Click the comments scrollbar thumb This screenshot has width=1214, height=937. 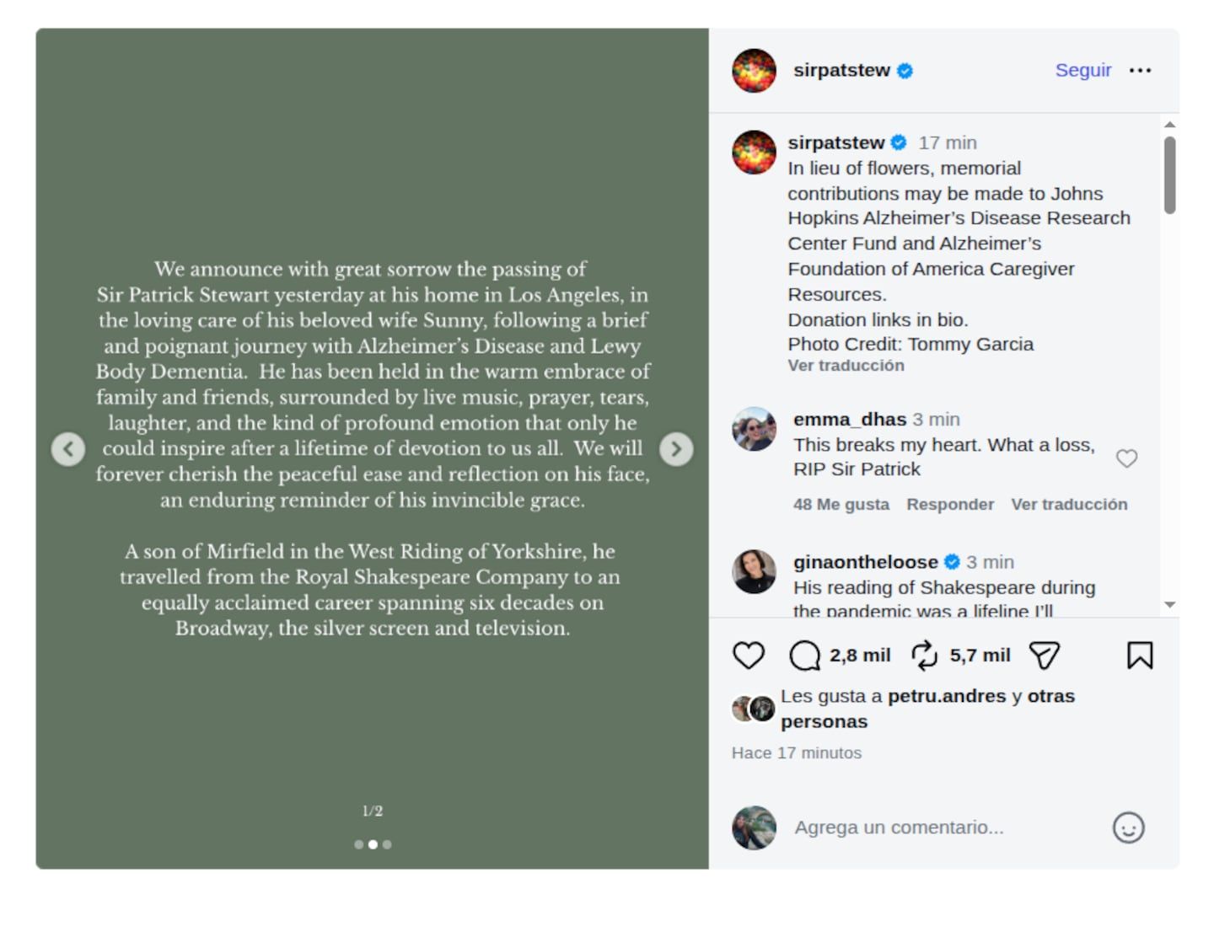coord(1169,175)
